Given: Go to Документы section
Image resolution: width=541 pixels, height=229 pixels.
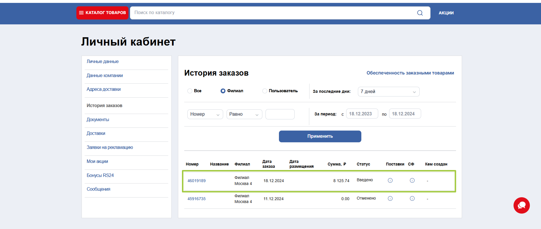Looking at the screenshot, I should (x=98, y=120).
